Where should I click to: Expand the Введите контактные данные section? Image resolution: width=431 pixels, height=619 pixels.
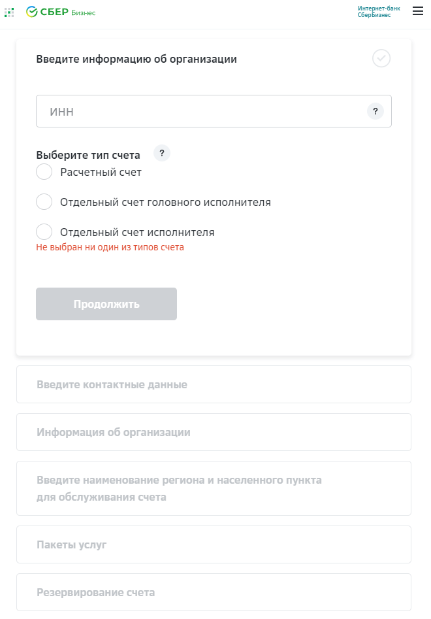point(214,384)
